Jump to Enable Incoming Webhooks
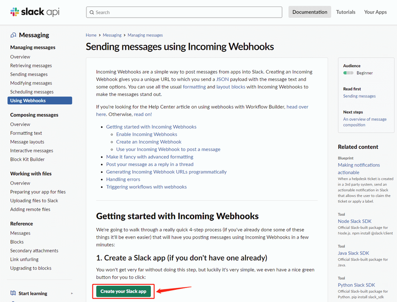 147,134
